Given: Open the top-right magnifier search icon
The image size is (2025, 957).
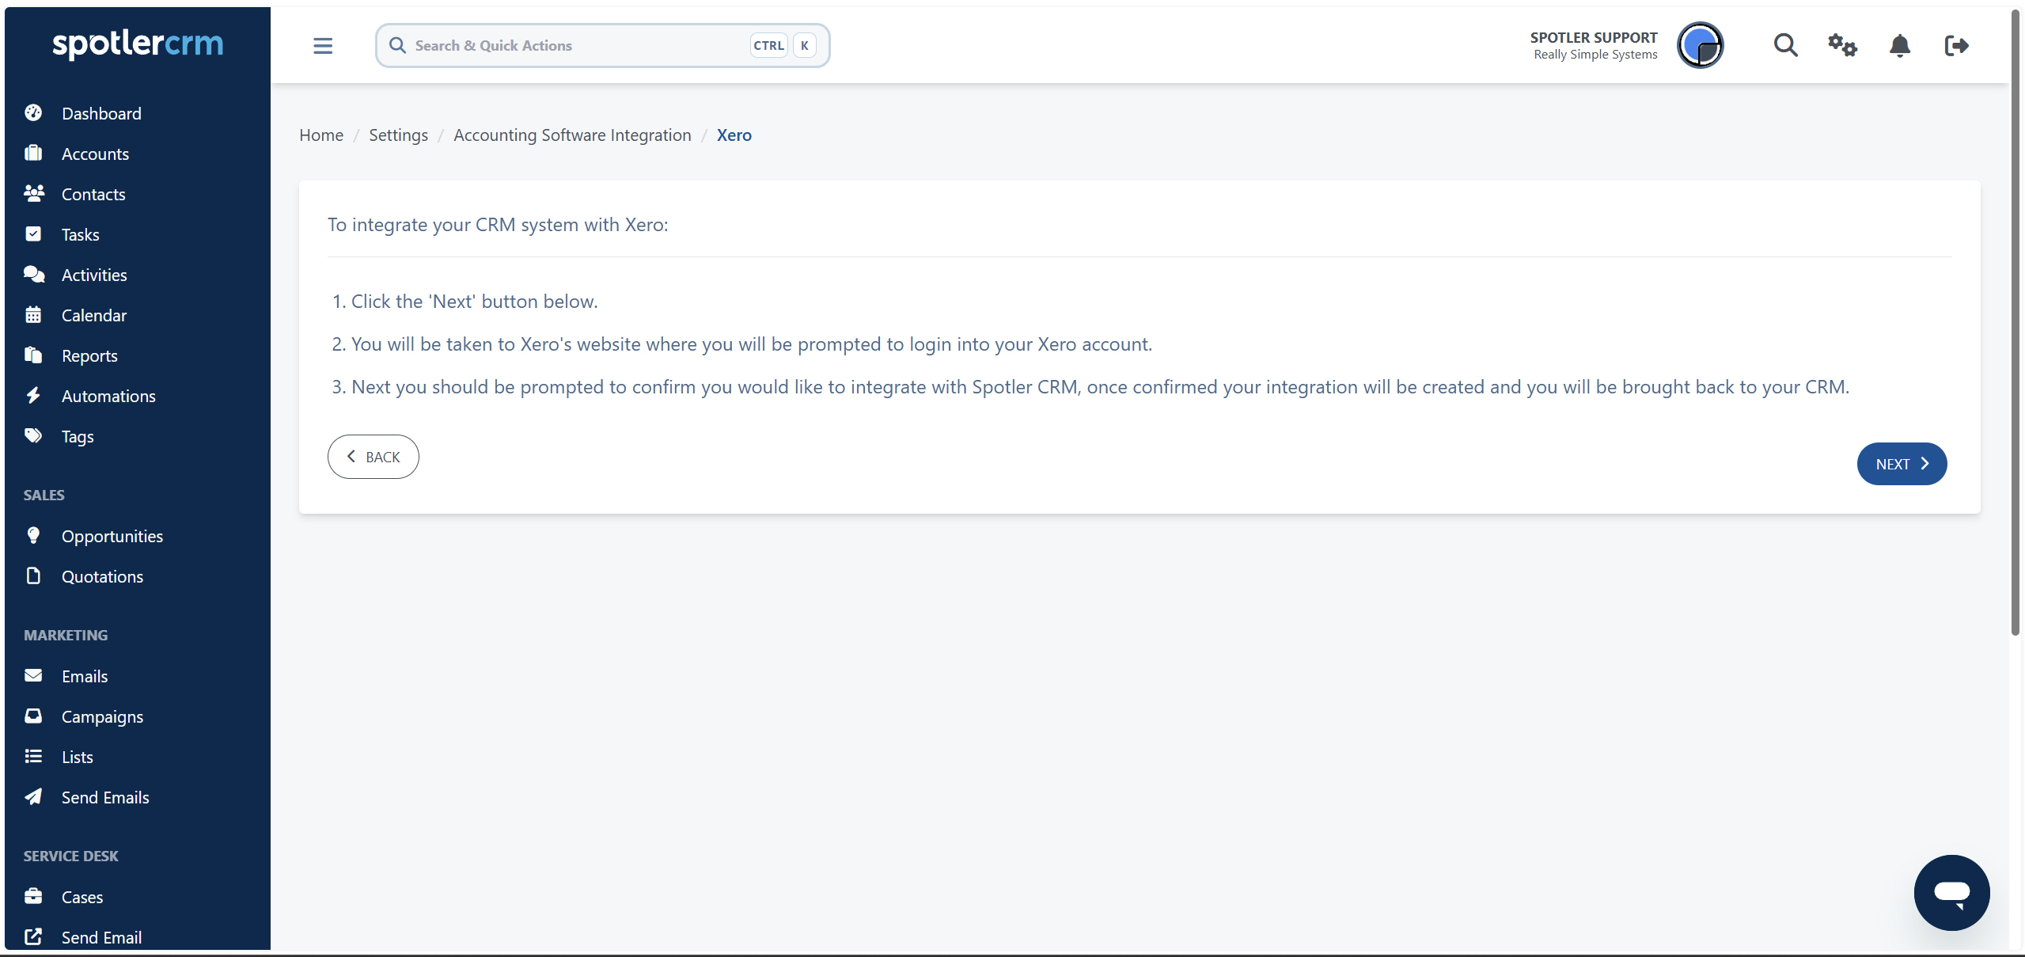Looking at the screenshot, I should [1785, 46].
